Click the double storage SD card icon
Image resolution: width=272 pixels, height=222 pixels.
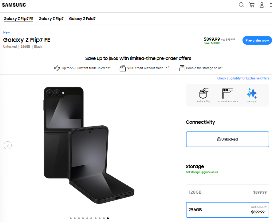182,68
